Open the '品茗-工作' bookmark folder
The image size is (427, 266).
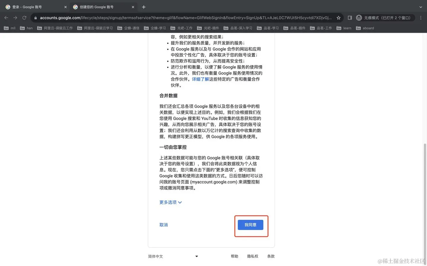click(321, 28)
